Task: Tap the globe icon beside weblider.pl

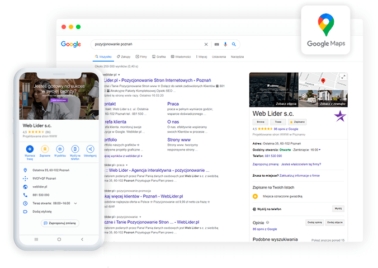Action: tap(25, 187)
